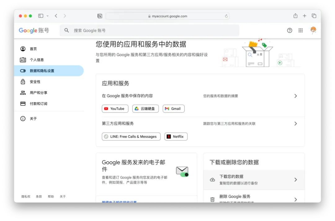Toggle the Safari sidebar button
The height and width of the screenshot is (221, 335).
[x=41, y=16]
